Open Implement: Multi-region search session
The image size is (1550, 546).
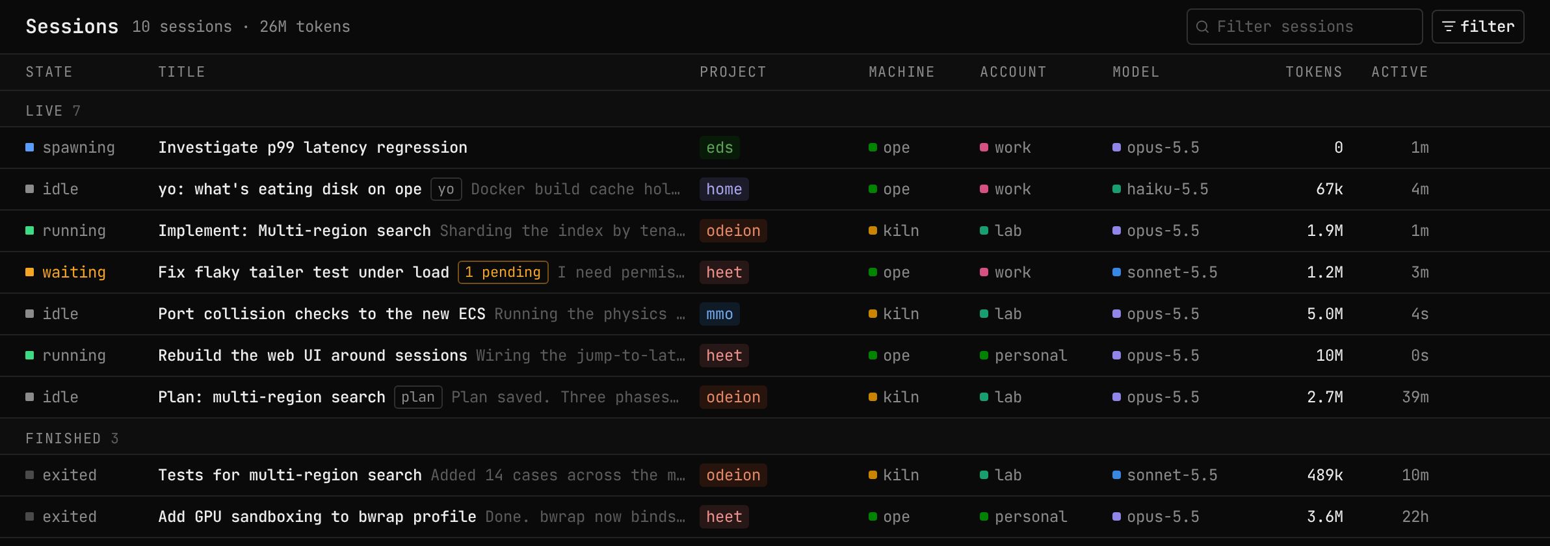(x=295, y=231)
